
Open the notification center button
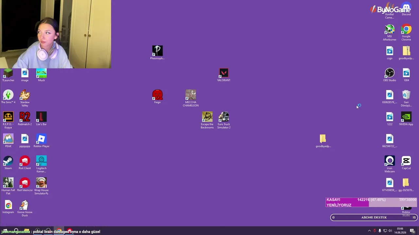(x=412, y=231)
